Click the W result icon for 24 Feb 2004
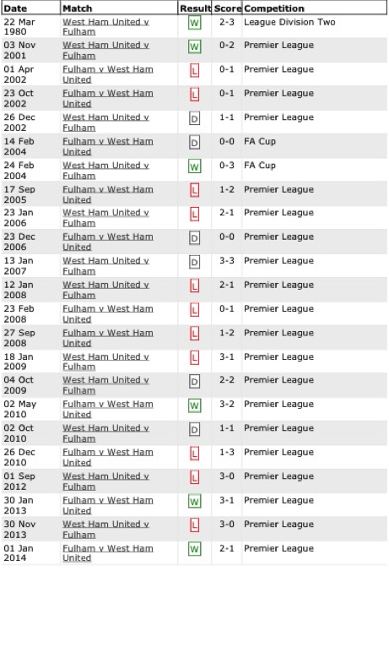Viewport: 389px width, 658px height. 194,166
